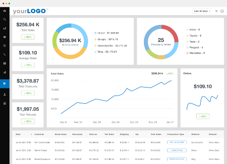This screenshot has width=227, height=164.
Task: Open the dashboard home icon in sidebar
Action: click(x=5, y=11)
